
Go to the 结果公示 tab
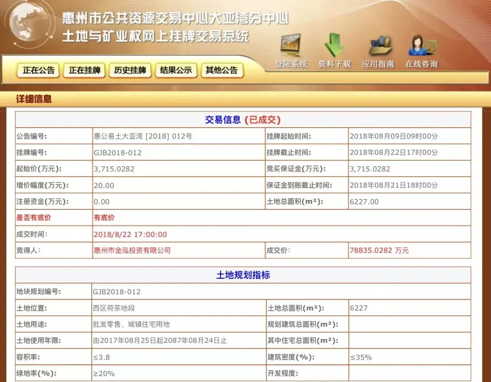point(176,70)
